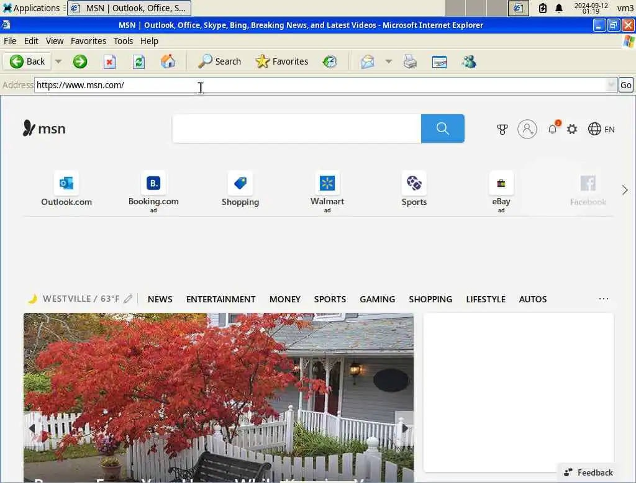This screenshot has height=483, width=636.
Task: Open the MSN settings gear
Action: point(572,129)
